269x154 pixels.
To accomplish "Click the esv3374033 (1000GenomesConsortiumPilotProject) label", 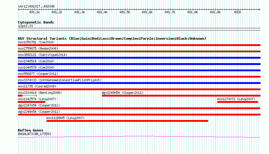I will pyautogui.click(x=60, y=80).
